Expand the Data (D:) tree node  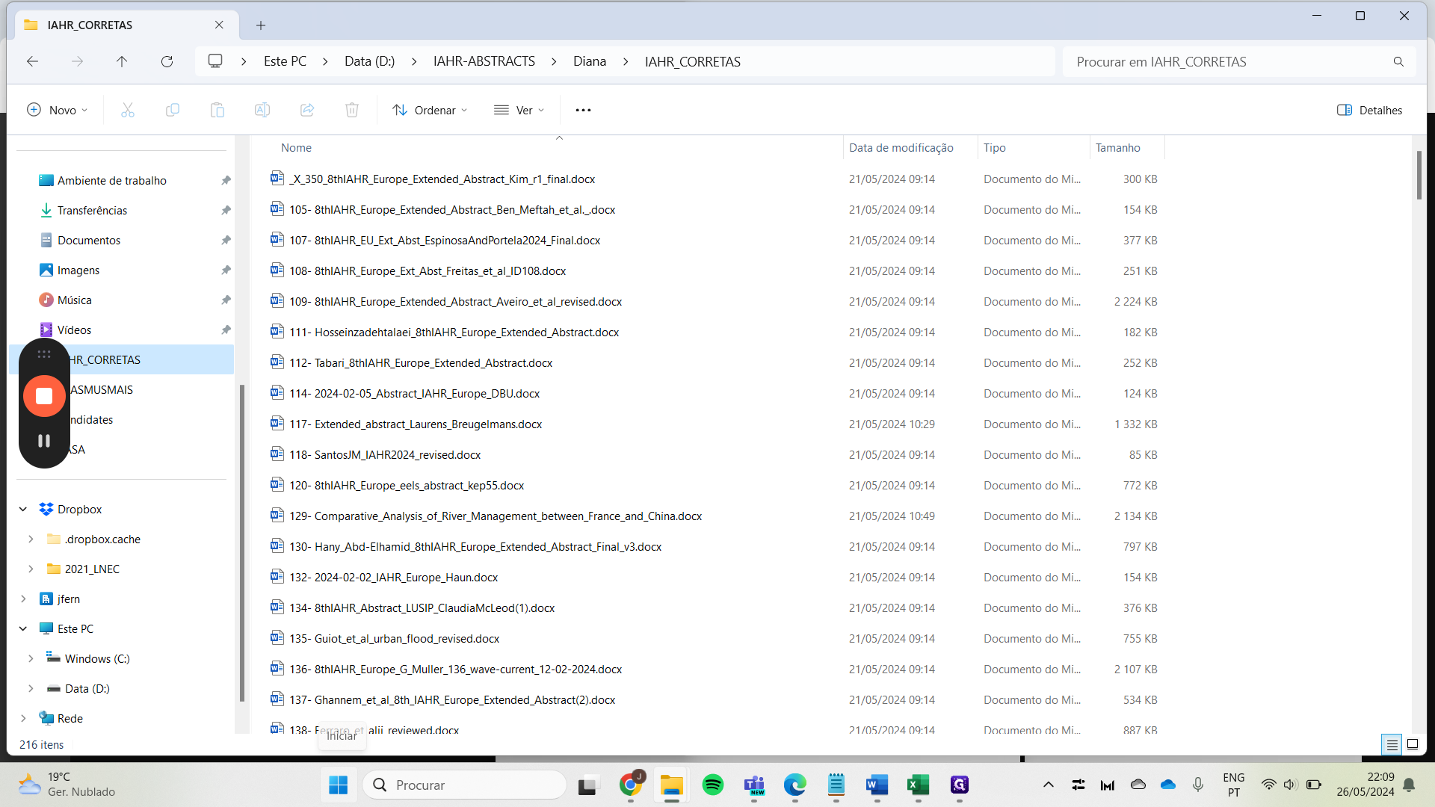tap(31, 689)
